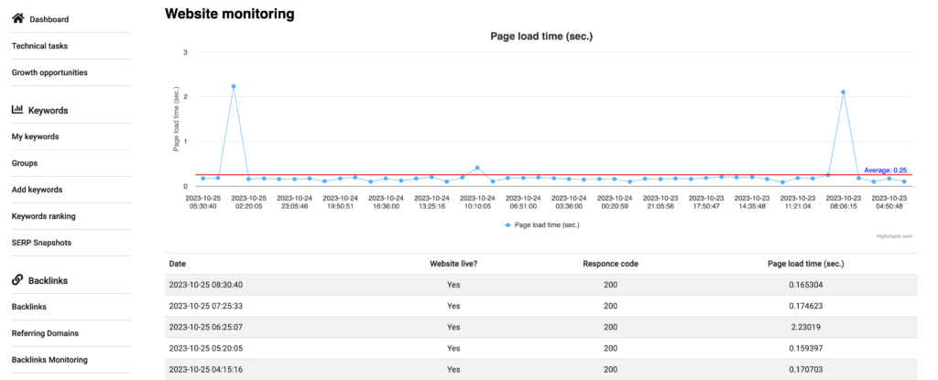938x380 pixels.
Task: Open Backlinks Monitoring page
Action: click(x=49, y=360)
